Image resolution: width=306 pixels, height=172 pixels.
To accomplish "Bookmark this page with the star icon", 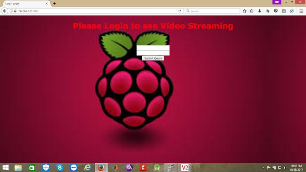I will [244, 11].
